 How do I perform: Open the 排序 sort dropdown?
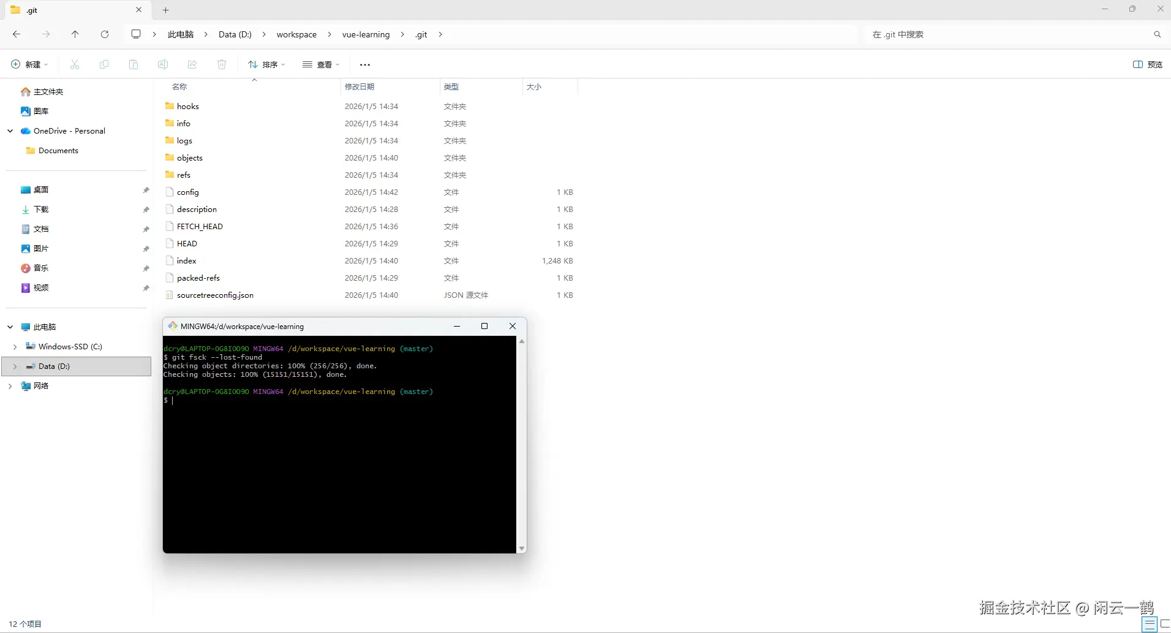(x=266, y=64)
